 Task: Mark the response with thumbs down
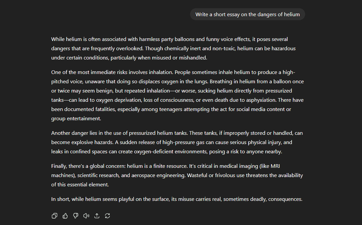(76, 216)
